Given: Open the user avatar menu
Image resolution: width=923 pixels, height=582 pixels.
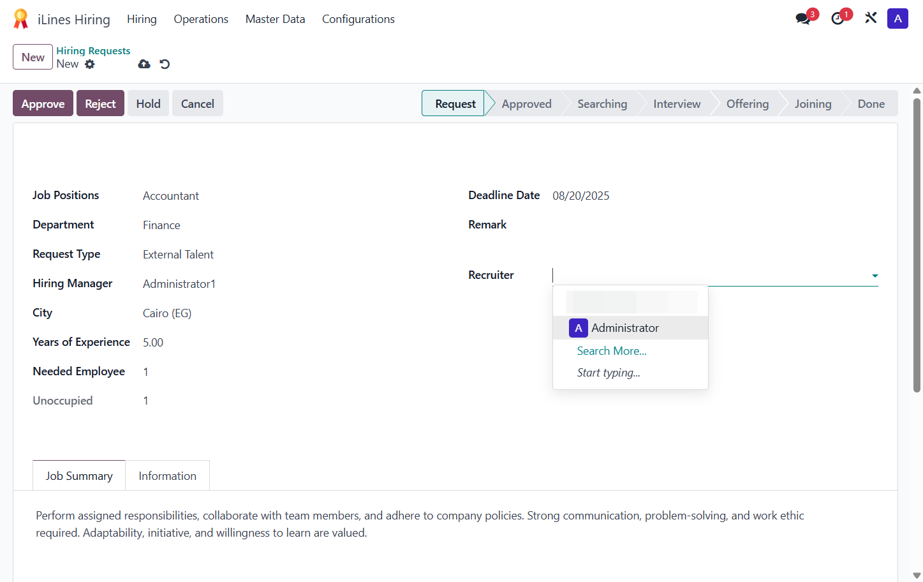Looking at the screenshot, I should click(897, 19).
